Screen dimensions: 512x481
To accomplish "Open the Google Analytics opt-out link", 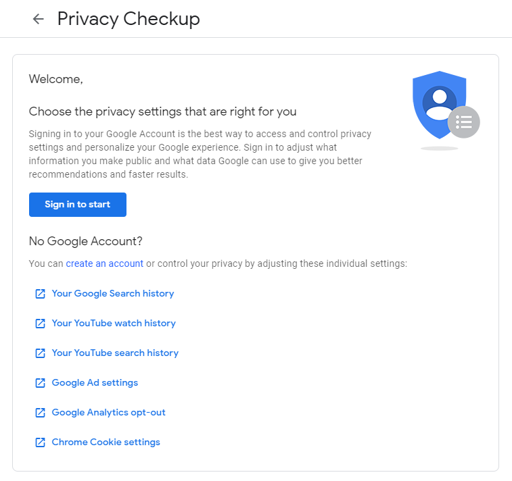I will 108,413.
